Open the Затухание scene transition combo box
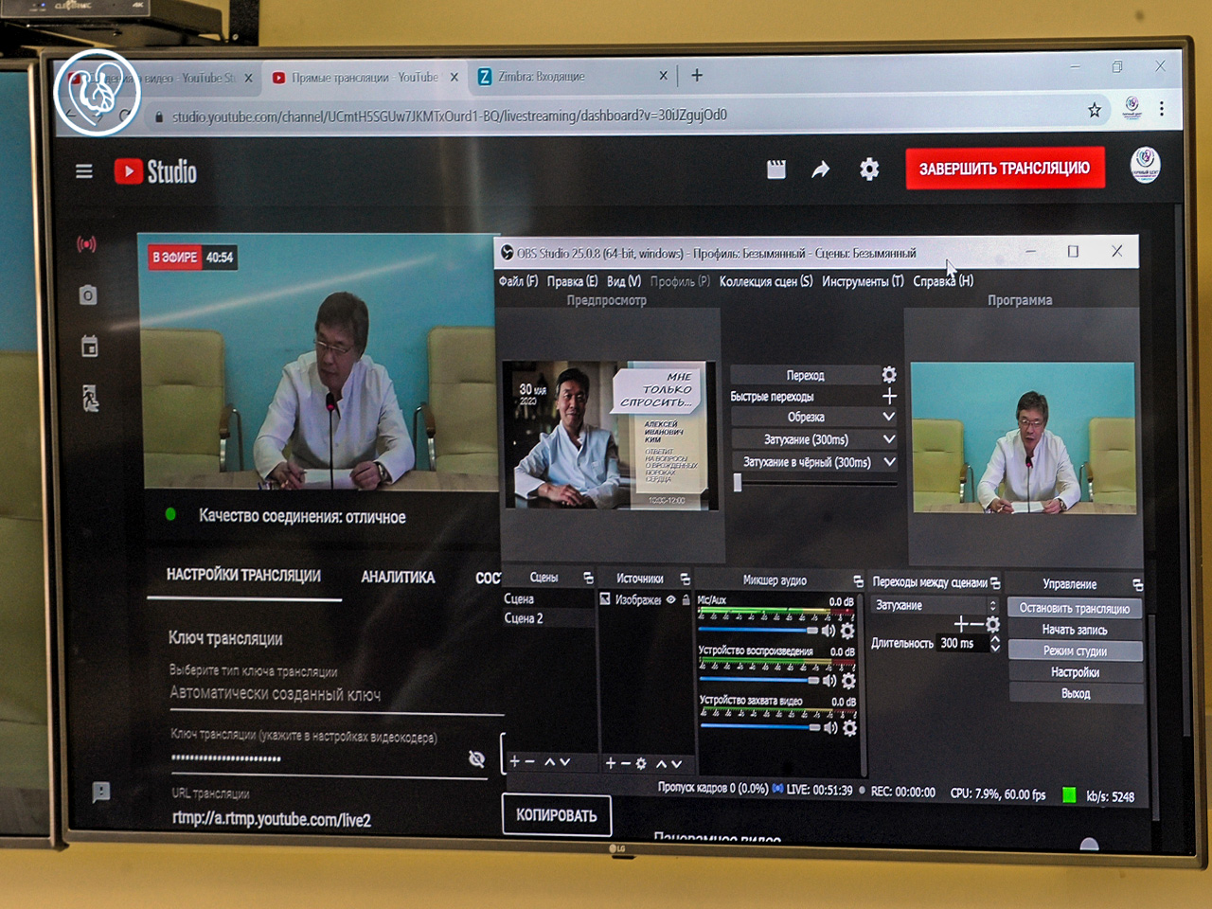The height and width of the screenshot is (909, 1212). coord(935,605)
